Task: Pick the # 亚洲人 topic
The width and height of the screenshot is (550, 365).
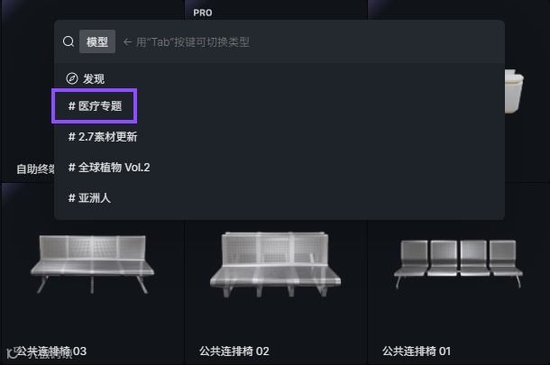Action: [89, 198]
